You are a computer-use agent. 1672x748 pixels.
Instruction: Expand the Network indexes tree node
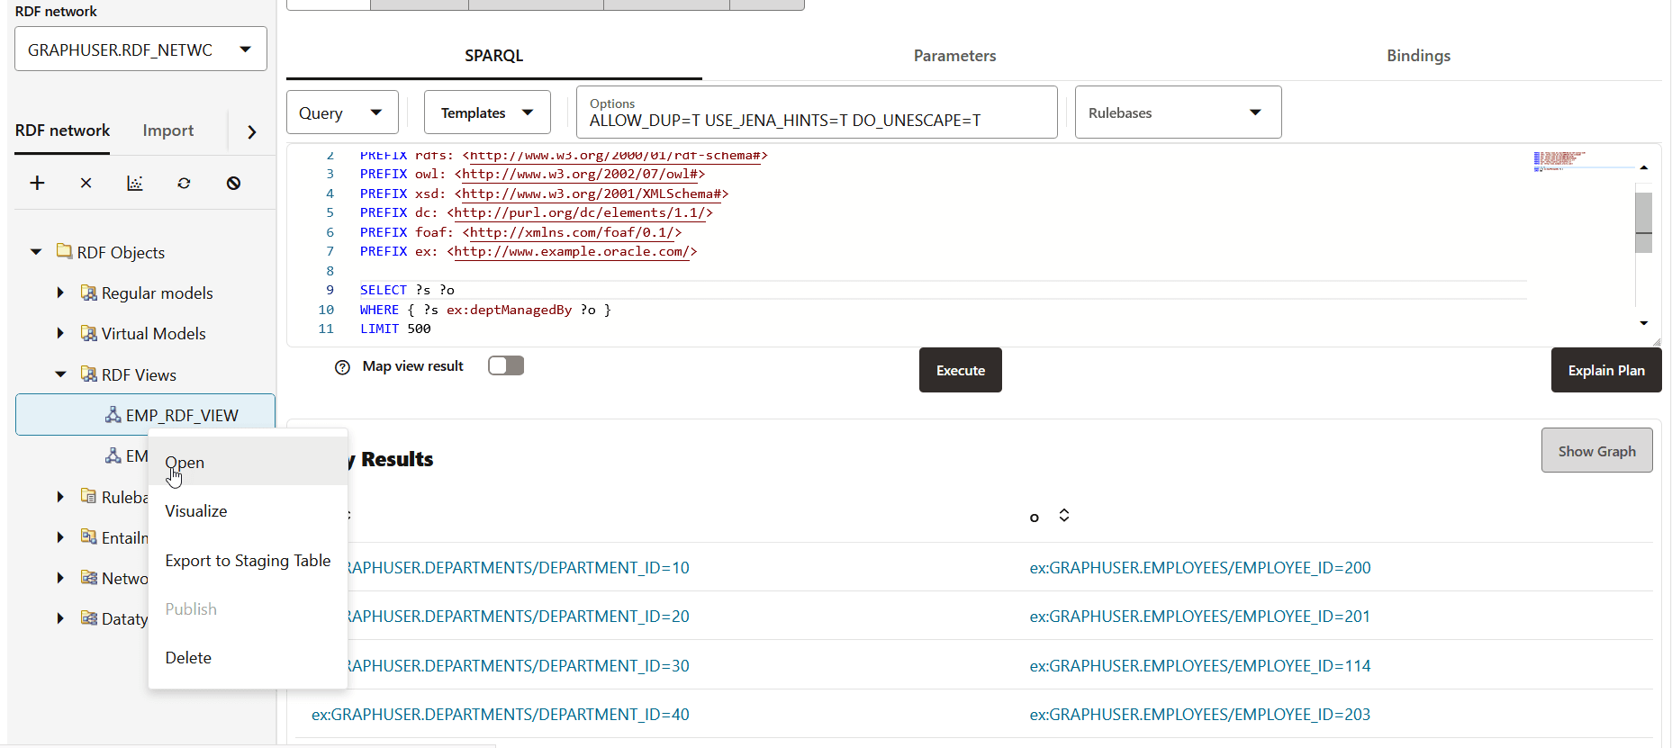[x=60, y=578]
